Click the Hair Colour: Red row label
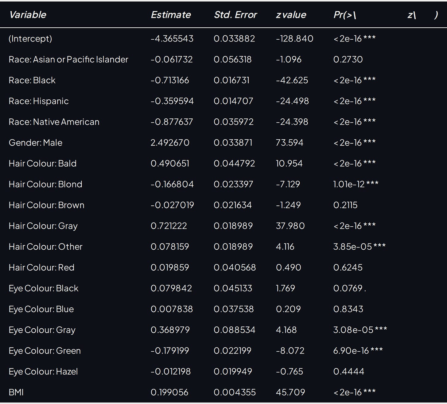Image resolution: width=447 pixels, height=404 pixels. click(41, 267)
